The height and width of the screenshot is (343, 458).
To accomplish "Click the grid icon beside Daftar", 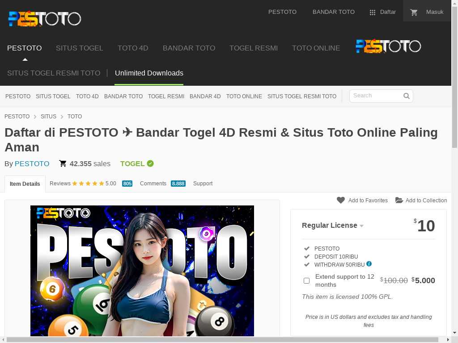I will [x=373, y=13].
